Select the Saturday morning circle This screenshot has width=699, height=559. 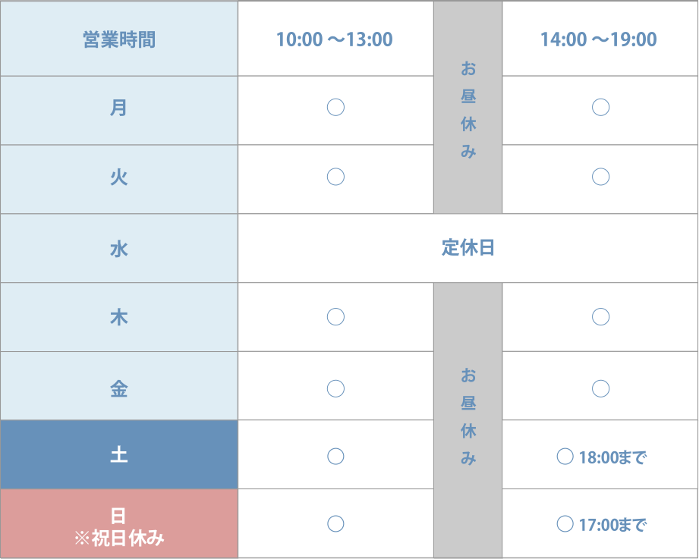tap(335, 456)
